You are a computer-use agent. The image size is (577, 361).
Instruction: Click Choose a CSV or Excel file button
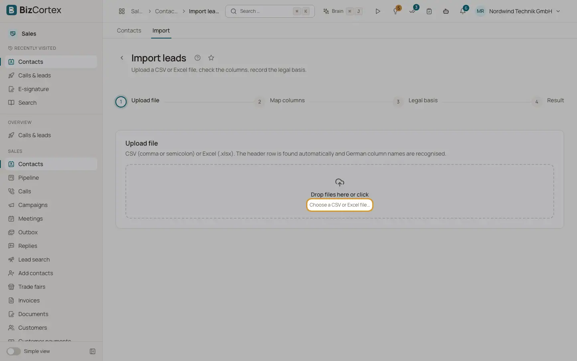(340, 205)
